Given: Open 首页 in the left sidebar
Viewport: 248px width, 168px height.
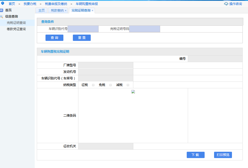Looking at the screenshot, I should click(x=8, y=10).
